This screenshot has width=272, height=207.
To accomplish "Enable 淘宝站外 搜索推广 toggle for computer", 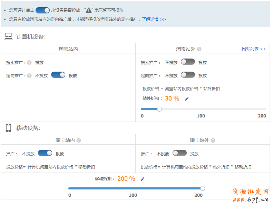I will 188,62.
